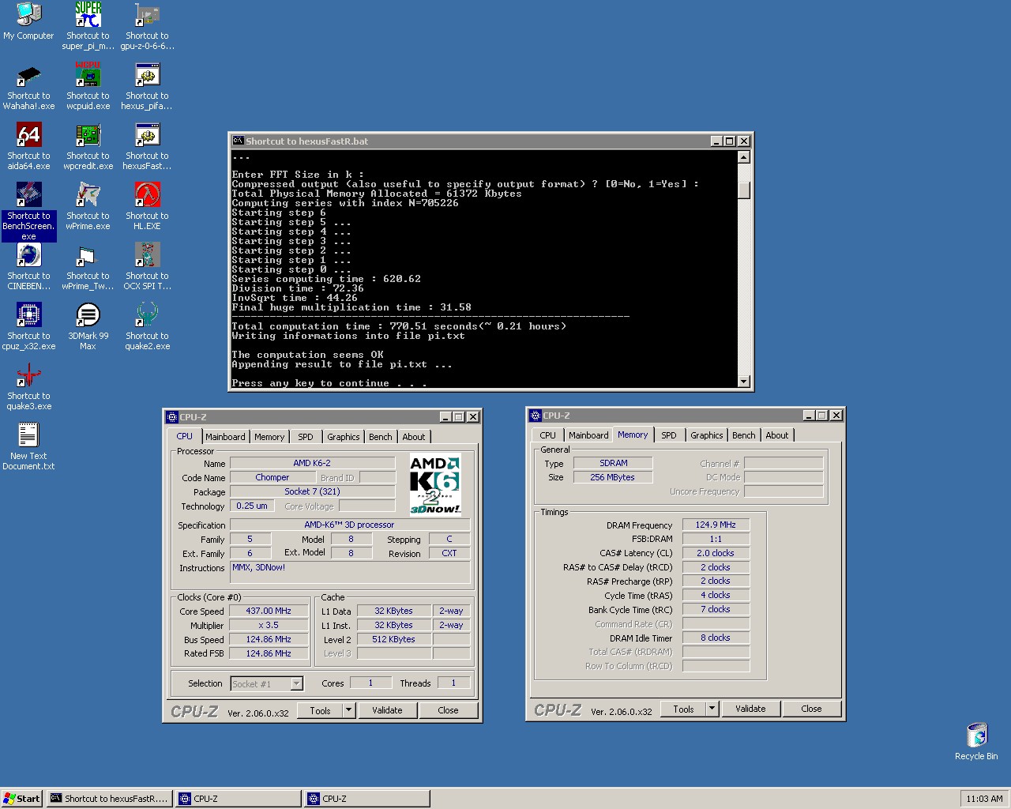Image resolution: width=1011 pixels, height=809 pixels.
Task: Switch to CPU tab in right CPU-Z
Action: click(x=547, y=435)
